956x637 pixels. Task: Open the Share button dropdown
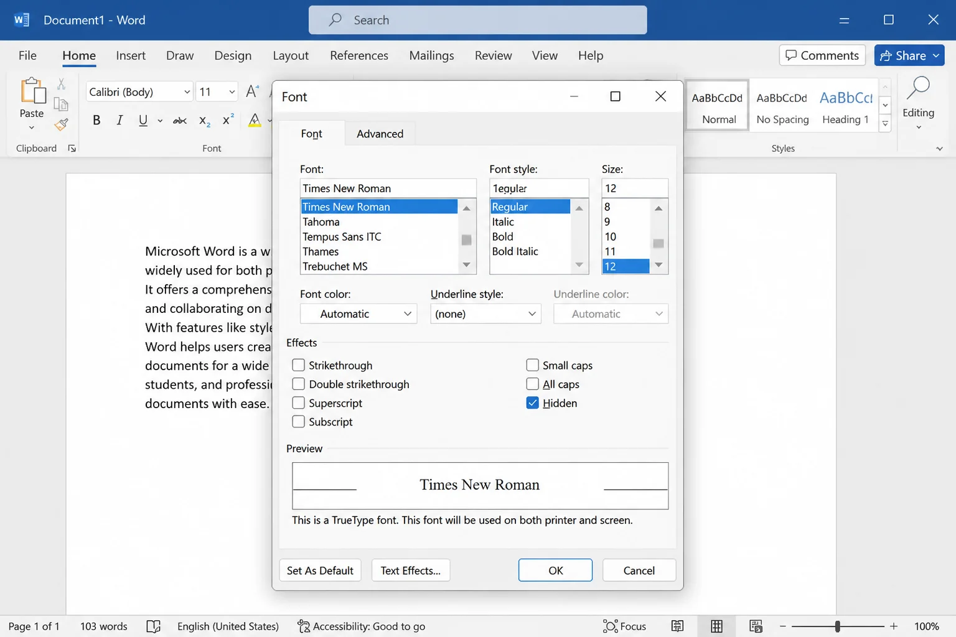(936, 55)
